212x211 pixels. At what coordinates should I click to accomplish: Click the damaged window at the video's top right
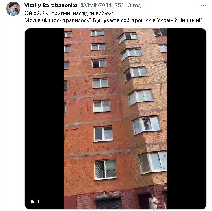[x=160, y=32]
